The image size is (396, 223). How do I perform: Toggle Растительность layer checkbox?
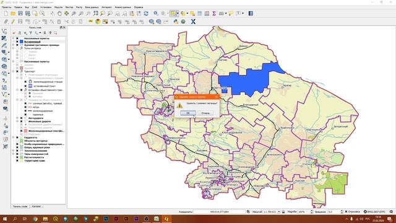click(x=17, y=157)
